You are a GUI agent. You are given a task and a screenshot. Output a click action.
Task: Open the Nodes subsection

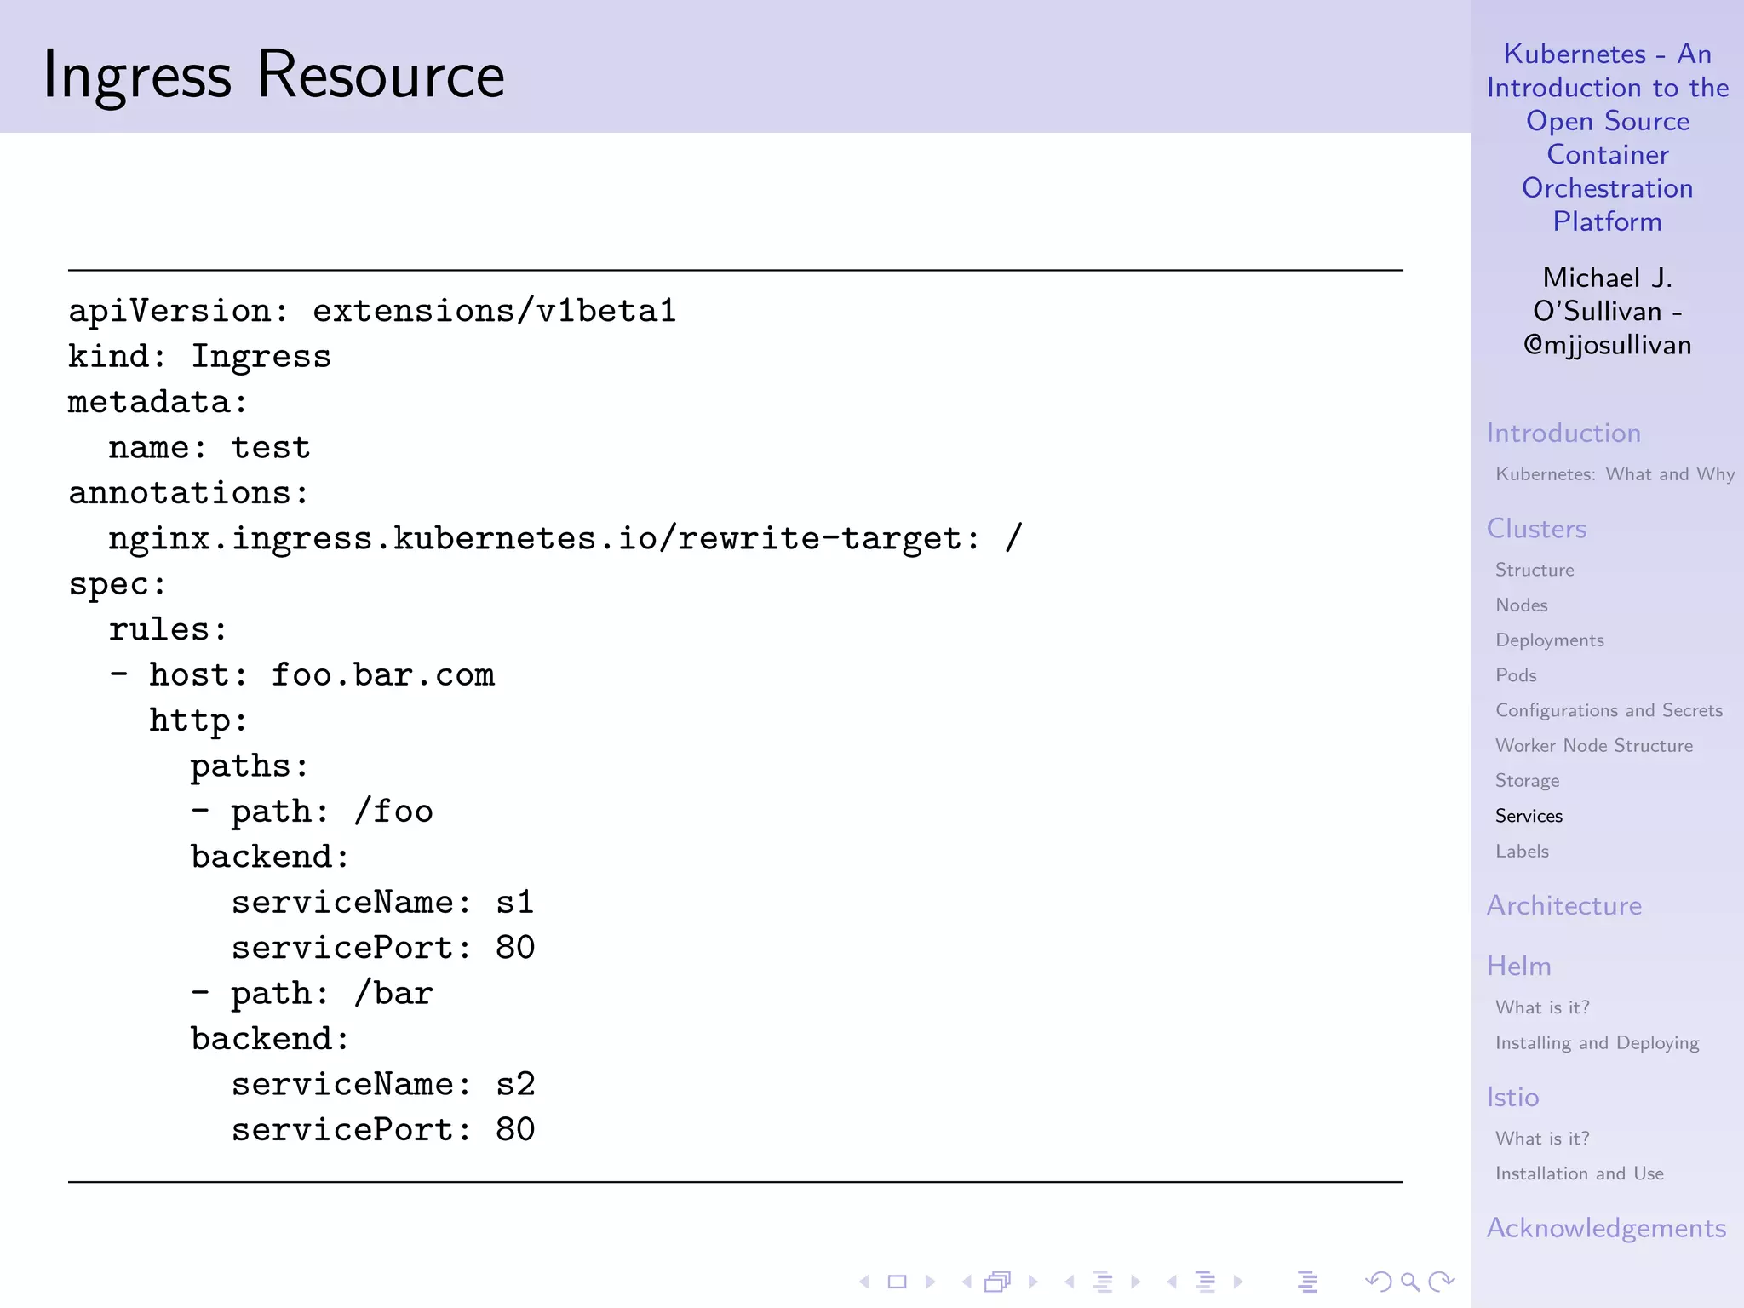tap(1522, 605)
